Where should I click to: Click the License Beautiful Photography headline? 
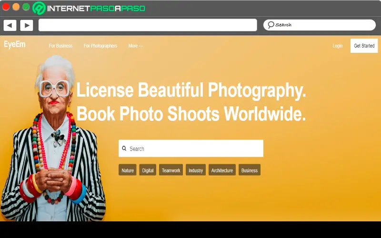point(191,90)
